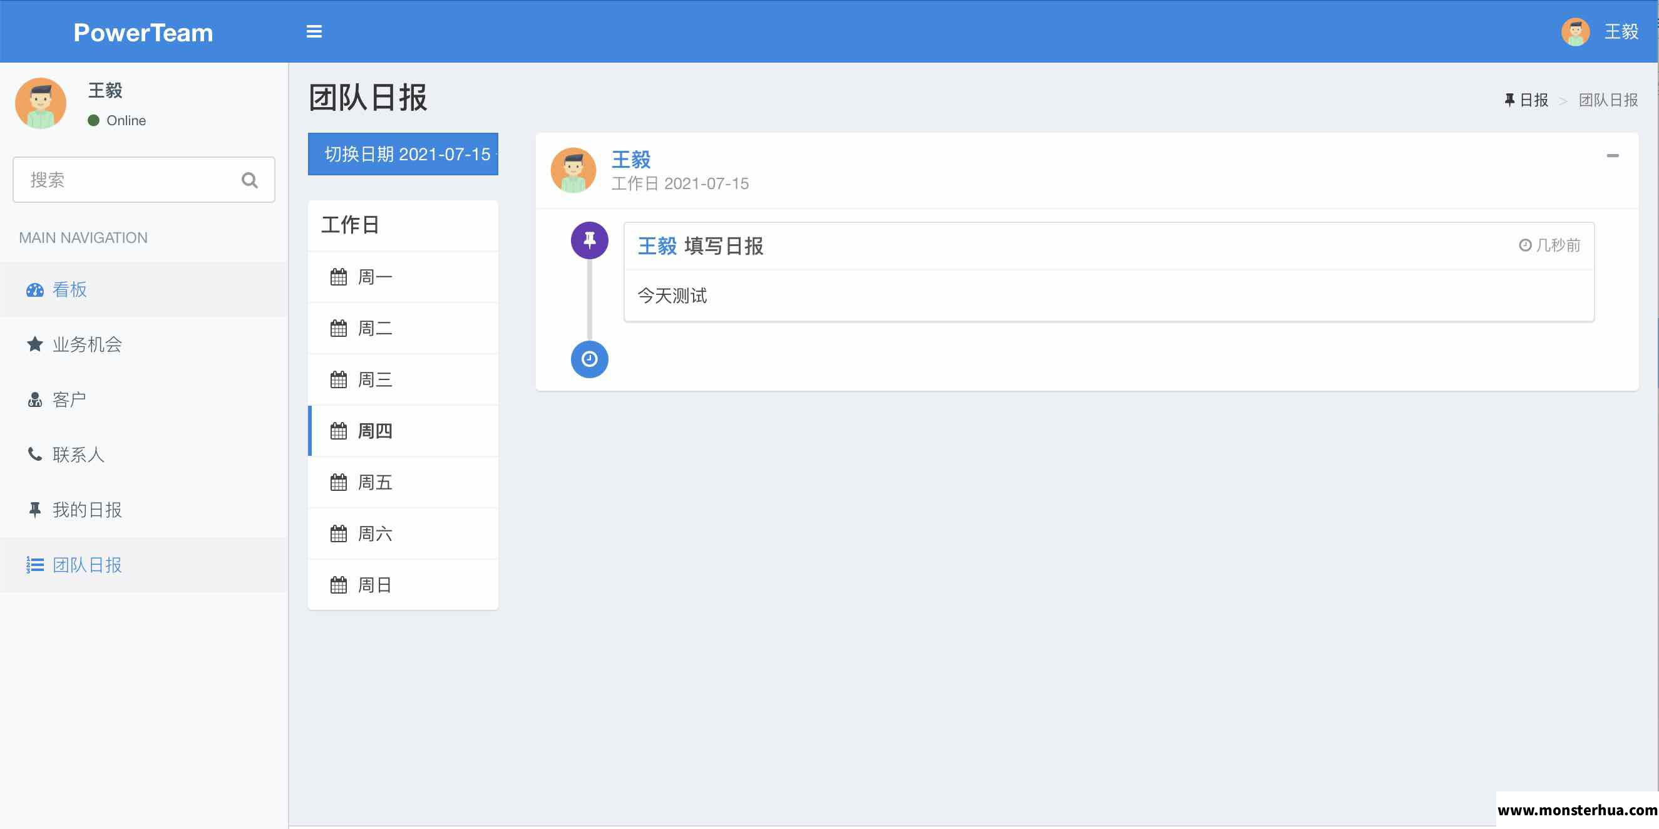Click calendar icon next to 周日

point(339,585)
